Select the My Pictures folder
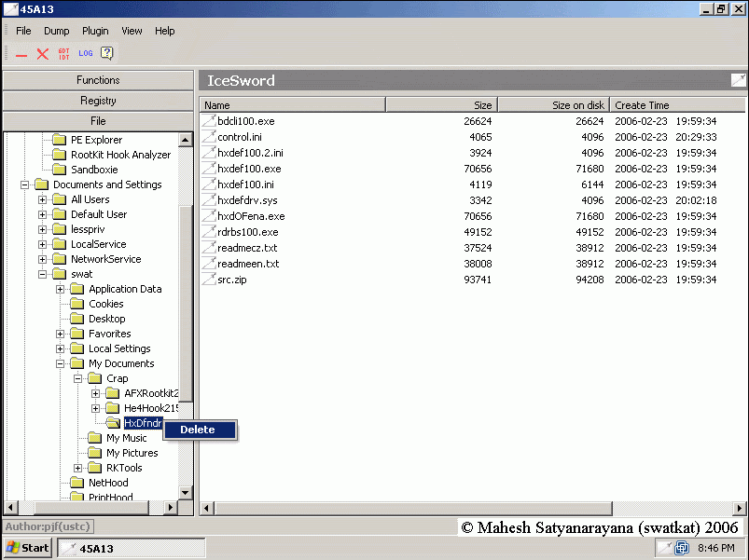 click(x=132, y=453)
